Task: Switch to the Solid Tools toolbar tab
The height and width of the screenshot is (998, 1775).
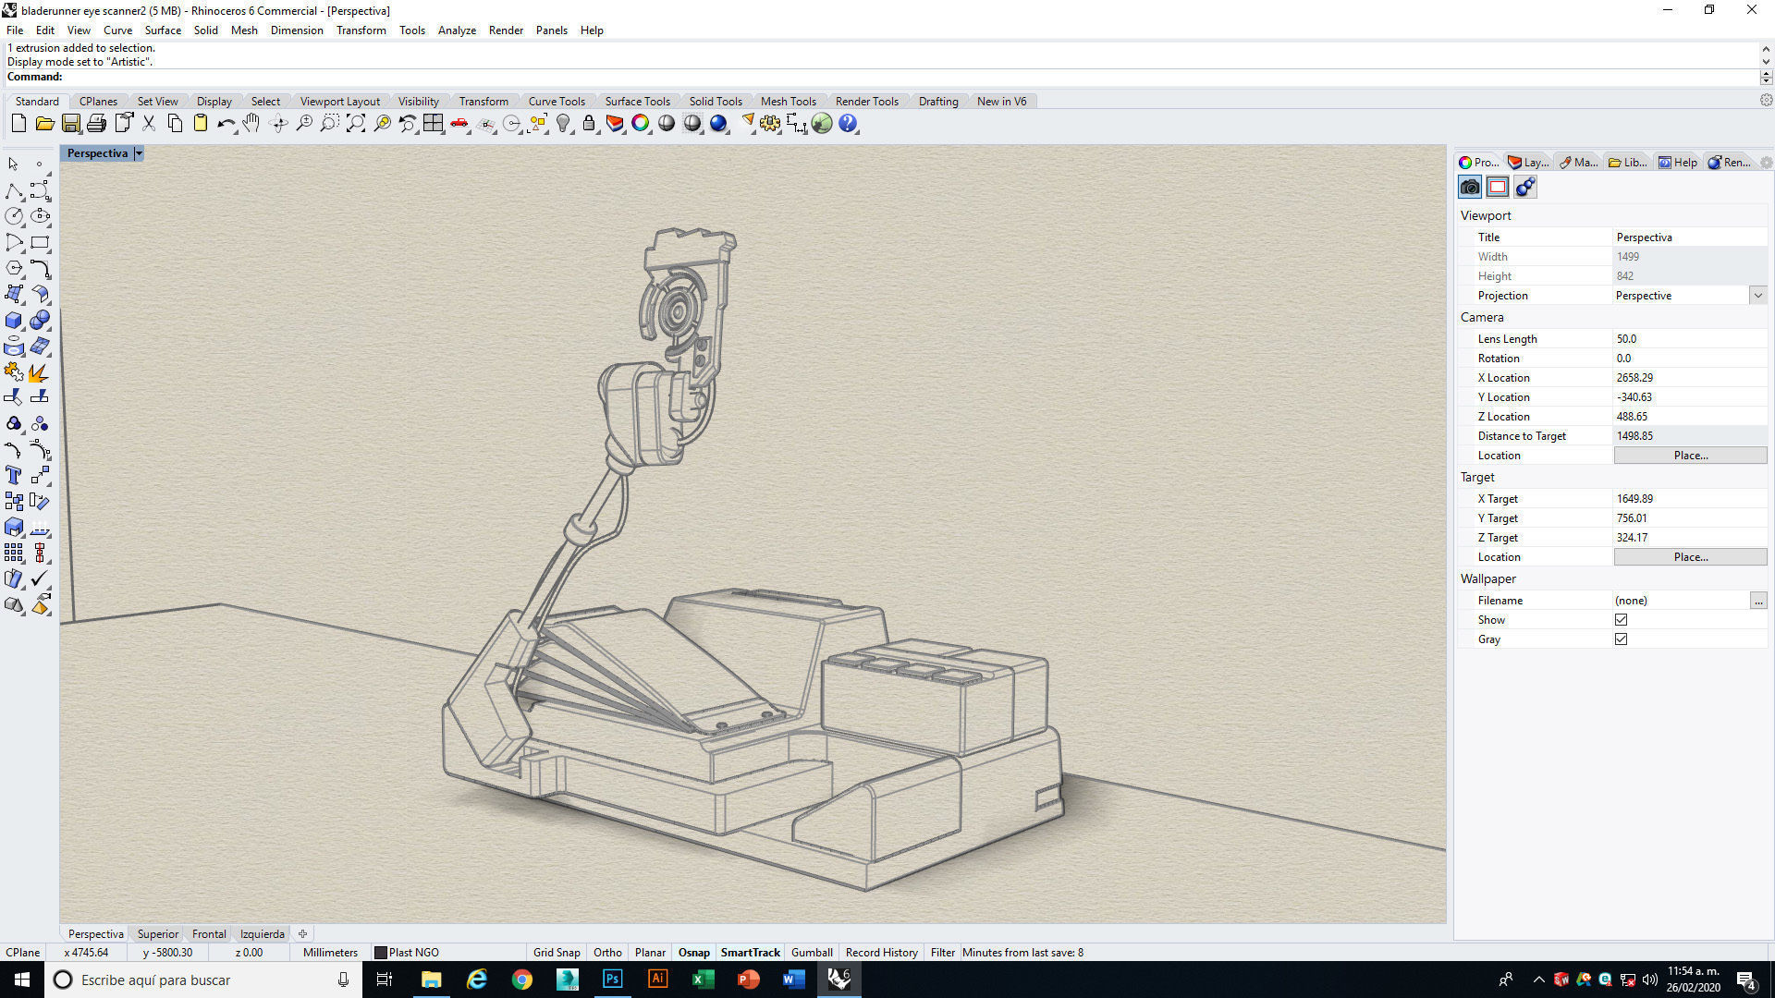Action: (715, 102)
